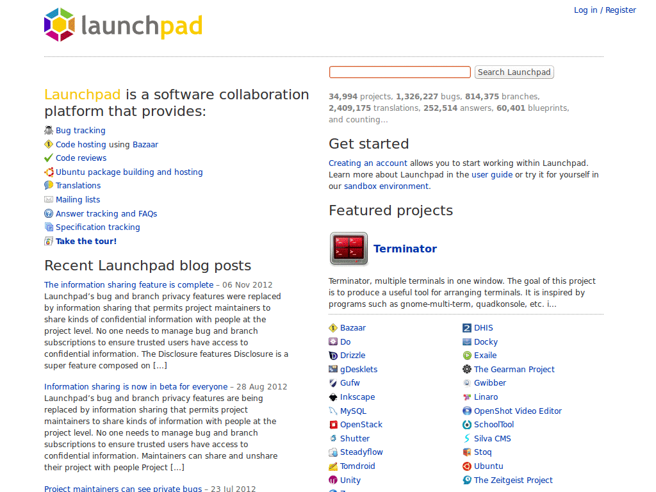
Task: Click the gDesklets project icon
Action: [x=333, y=370]
